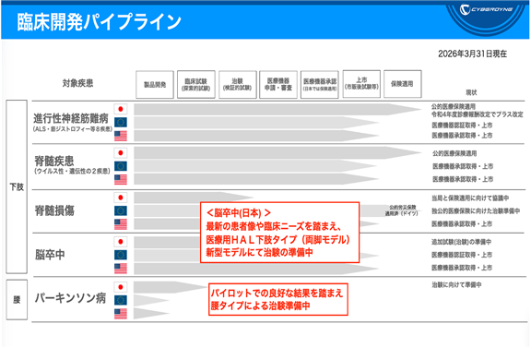Click the 腰 category label box
Viewport: 531px width, 348px height.
coord(17,300)
